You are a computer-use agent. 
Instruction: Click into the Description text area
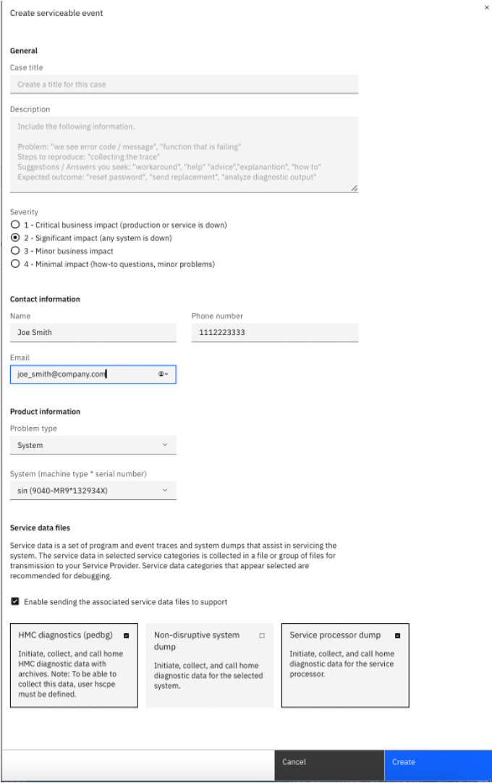point(184,154)
